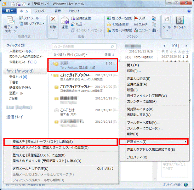Open the 迷惑メール folder in sidebar
The image size is (194, 190).
(16, 93)
